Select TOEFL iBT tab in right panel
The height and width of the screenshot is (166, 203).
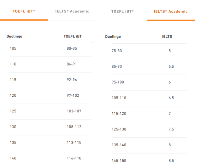click(122, 12)
